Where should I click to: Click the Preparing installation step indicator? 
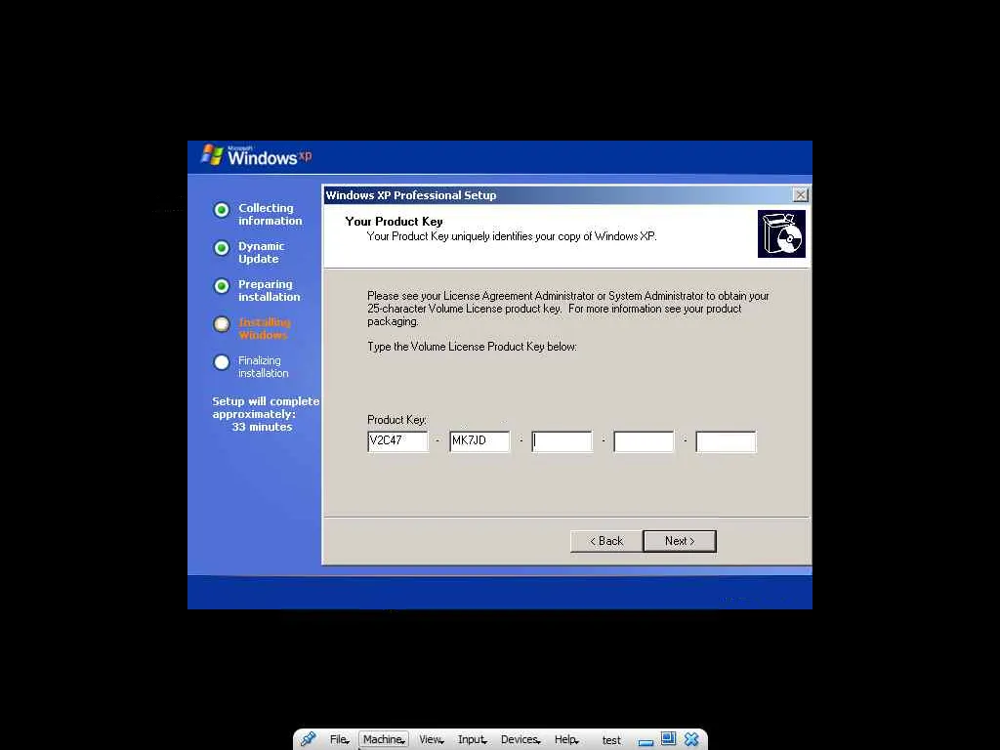[x=222, y=286]
